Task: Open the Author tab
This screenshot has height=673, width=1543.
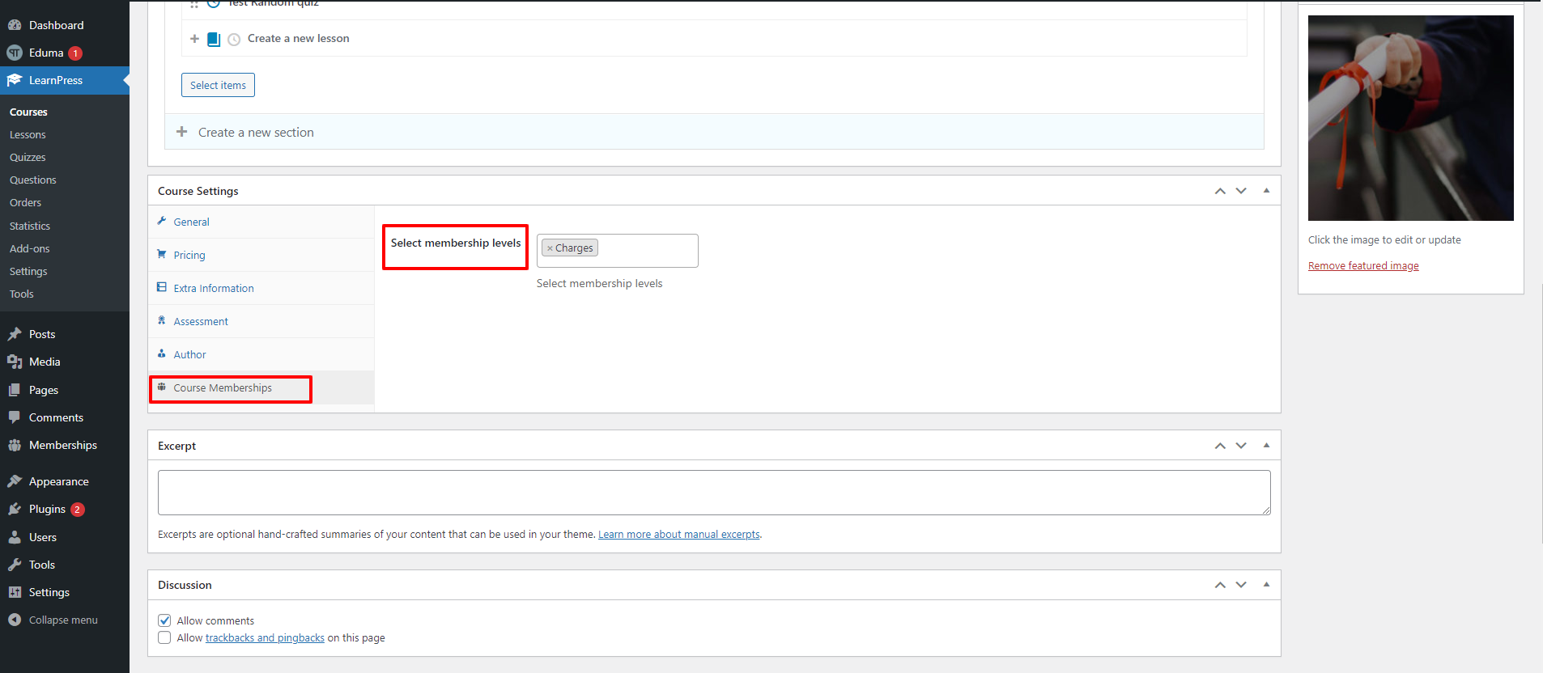Action: coord(261,354)
